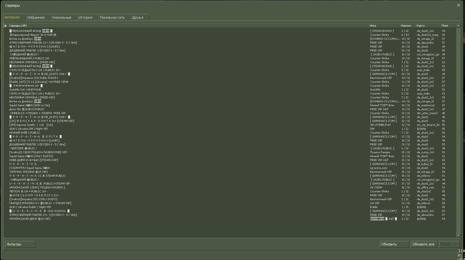The width and height of the screenshot is (465, 260).
Task: Click the scroll down arrow of server list
Action: point(458,235)
